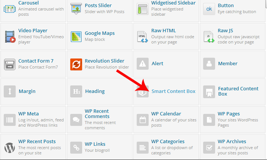The width and height of the screenshot is (267, 160).
Task: Insert the Widgetised Sidebar element
Action: (173, 3)
